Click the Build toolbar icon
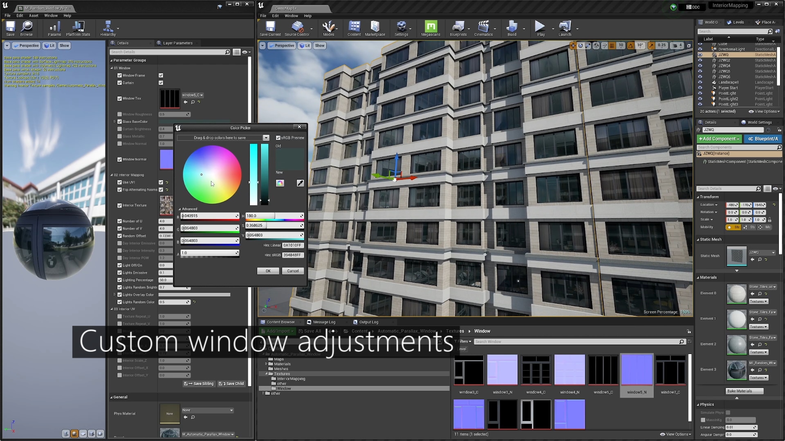 [511, 27]
